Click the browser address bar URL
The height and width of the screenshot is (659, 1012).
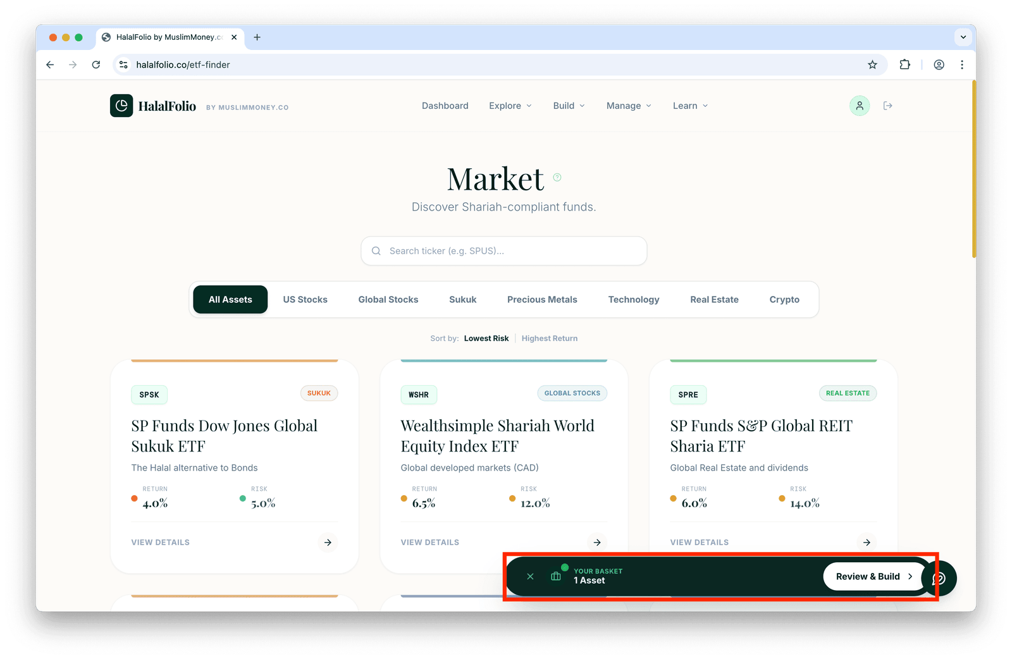(x=183, y=65)
